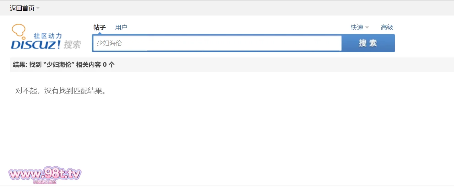The height and width of the screenshot is (187, 454).
Task: Expand the arrow beside 返回首页
Action: point(38,8)
